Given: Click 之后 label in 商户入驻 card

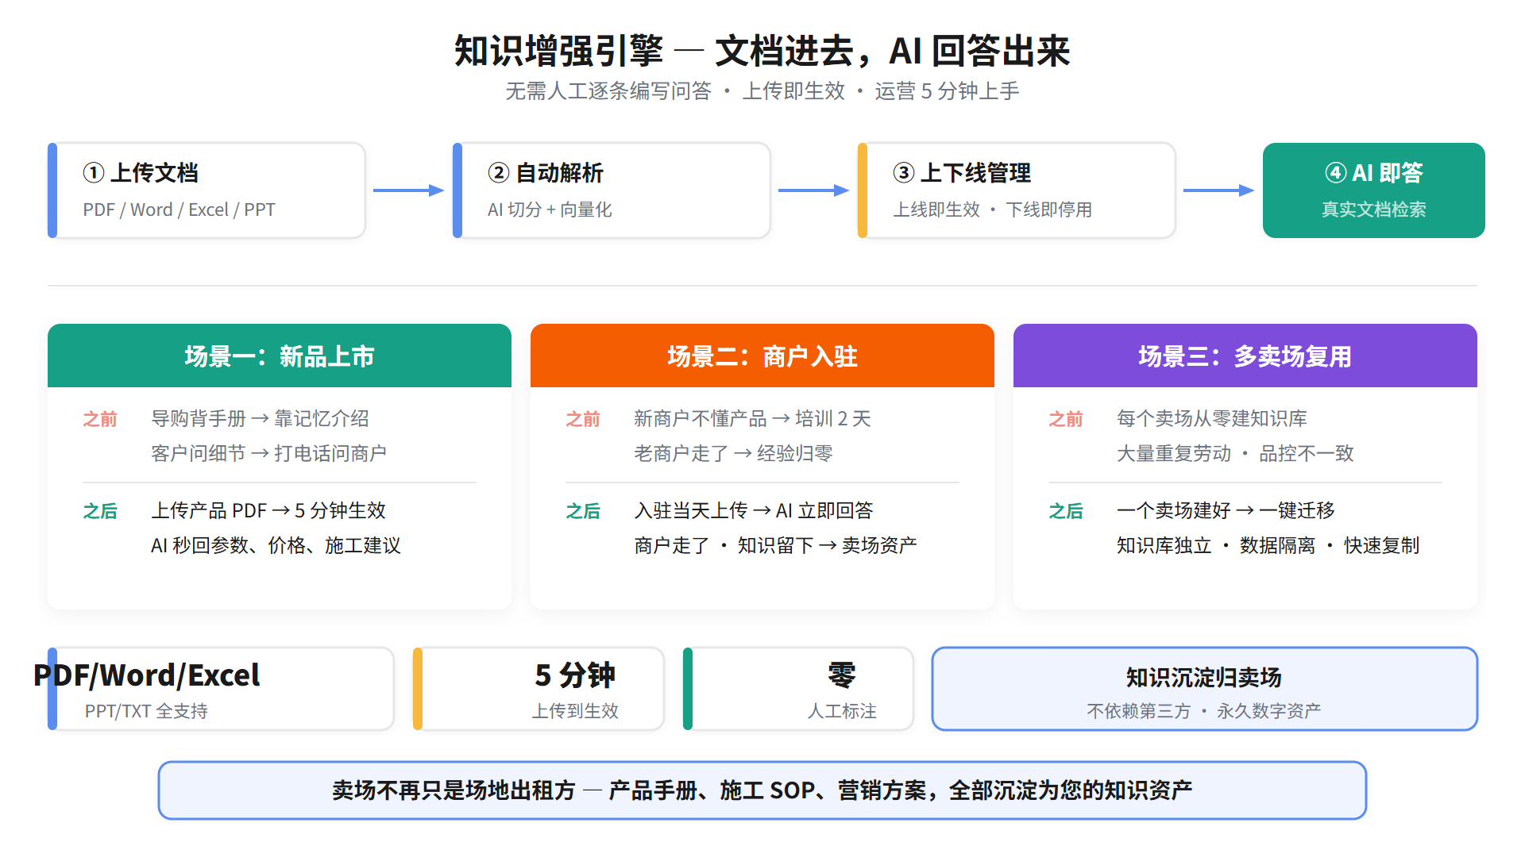Looking at the screenshot, I should [x=583, y=511].
